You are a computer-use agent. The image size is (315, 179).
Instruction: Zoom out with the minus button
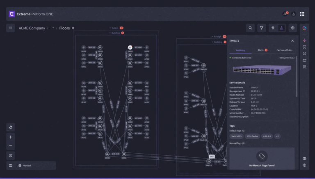tap(10, 146)
